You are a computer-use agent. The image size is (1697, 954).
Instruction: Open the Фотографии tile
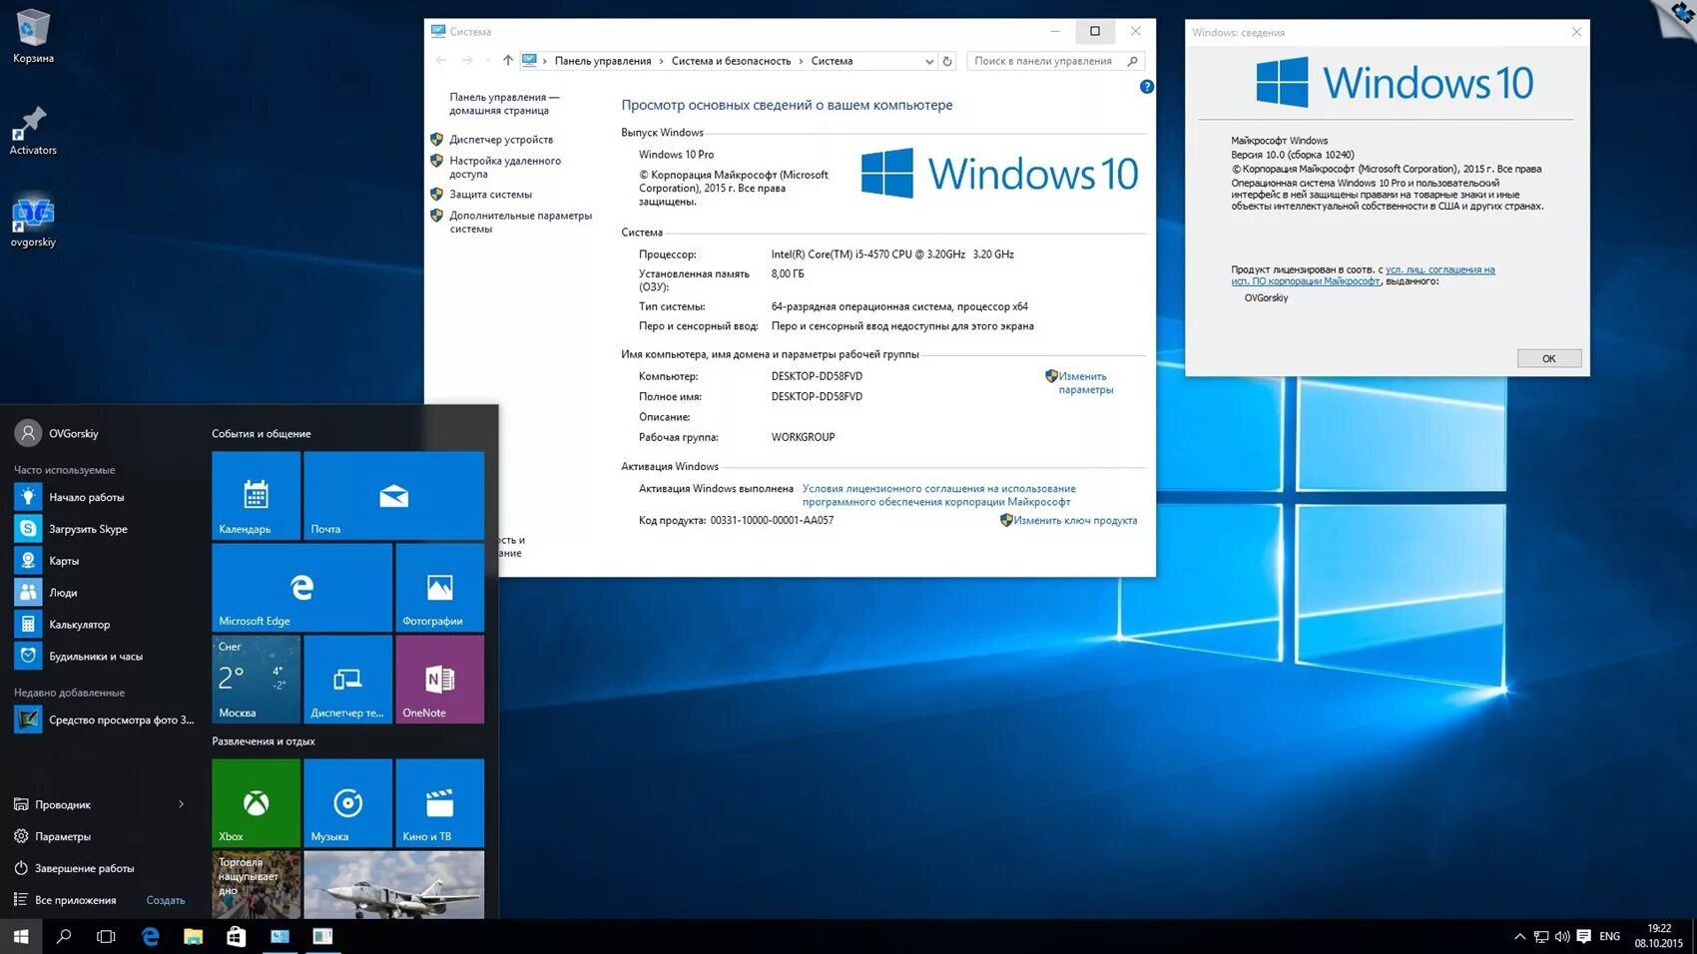[x=439, y=587]
